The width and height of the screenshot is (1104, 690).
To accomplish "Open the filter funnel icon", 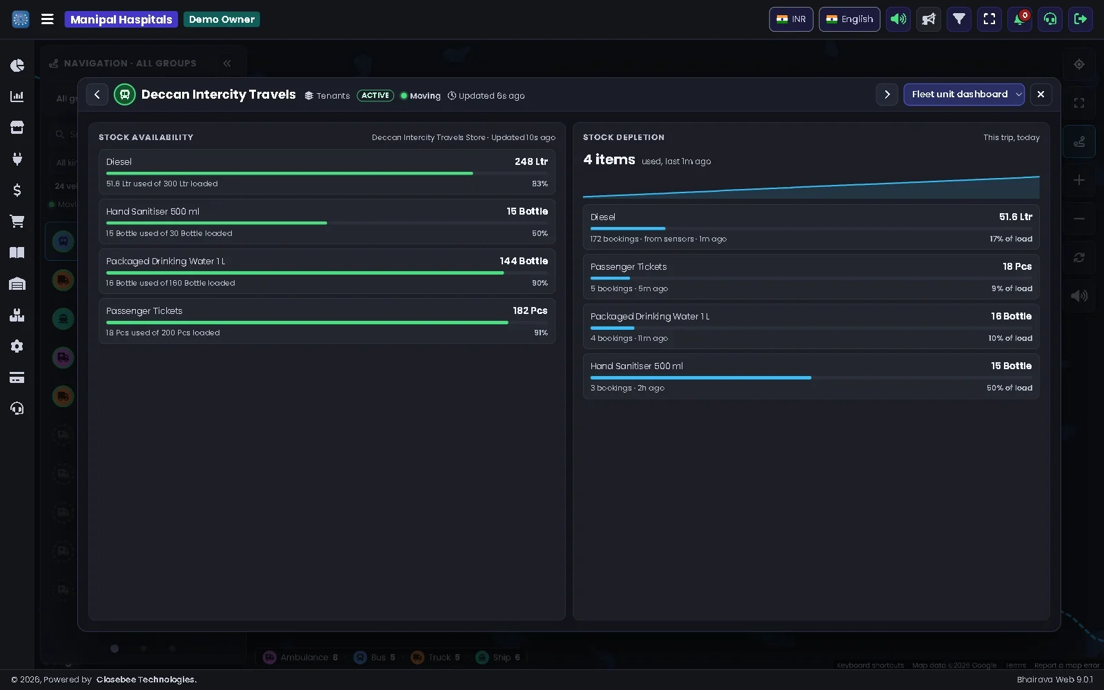I will click(x=959, y=19).
